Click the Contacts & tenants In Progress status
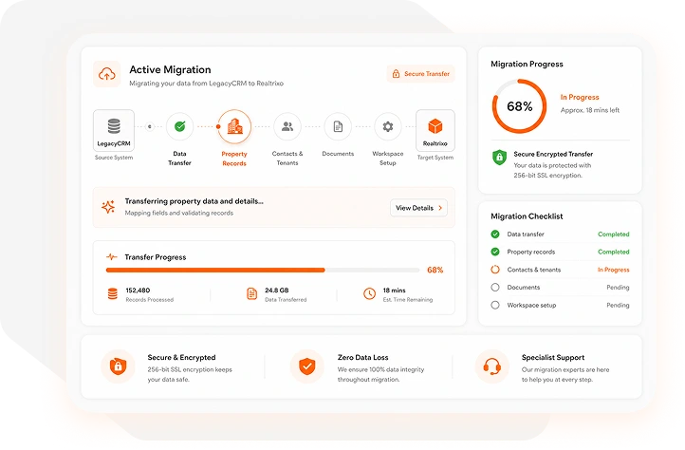685x450 pixels. [613, 270]
